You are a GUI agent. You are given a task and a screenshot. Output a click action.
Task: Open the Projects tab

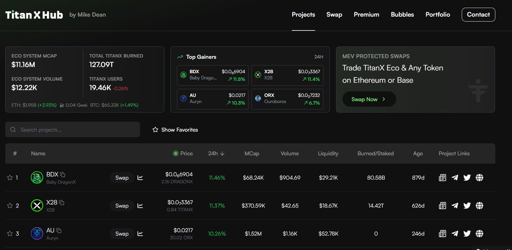(x=303, y=14)
